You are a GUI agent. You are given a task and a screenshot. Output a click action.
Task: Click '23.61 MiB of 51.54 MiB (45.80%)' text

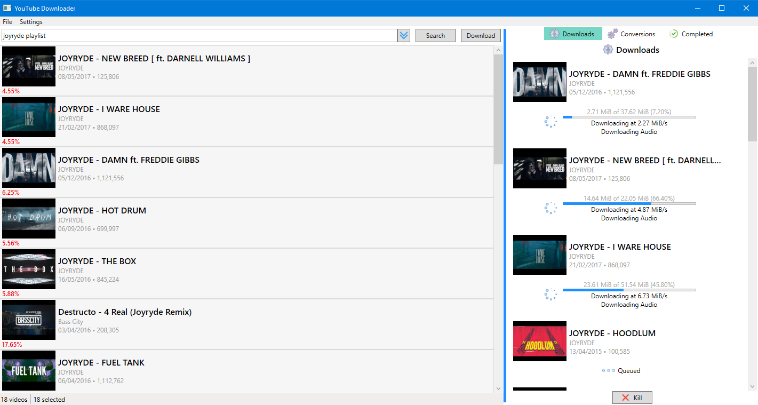pos(629,284)
